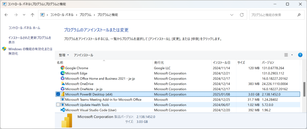Viewport: 307px width, 129px height.
Task: Select the Microsoft OneDrive cloud icon
Action: tap(63, 84)
